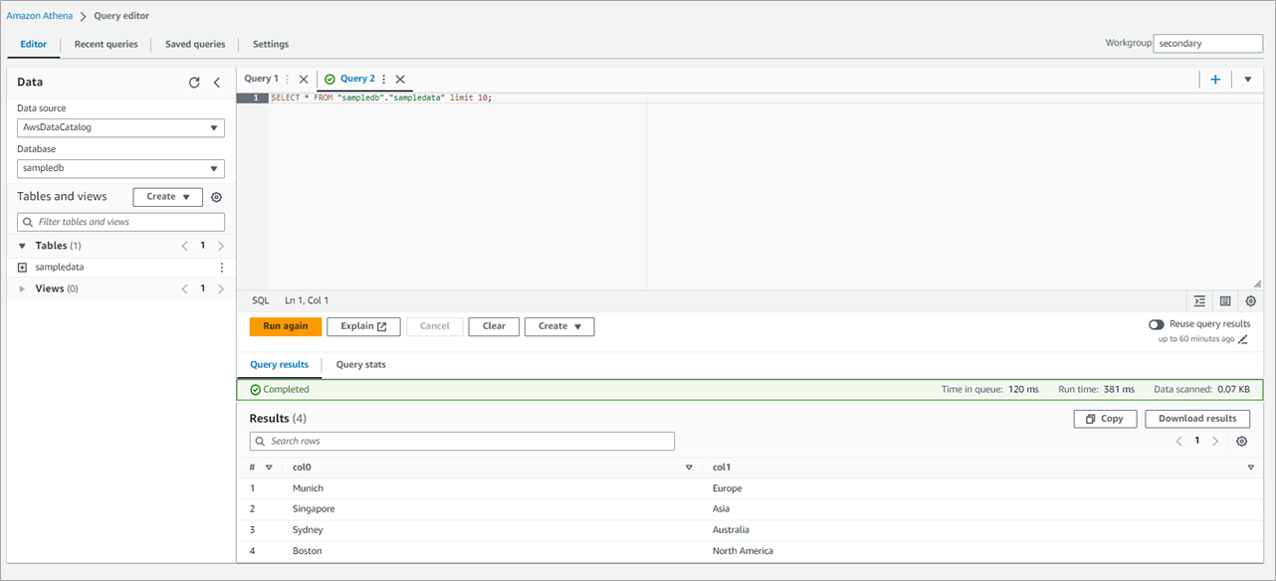Click Run again button
Viewport: 1276px width, 581px height.
pyautogui.click(x=286, y=326)
